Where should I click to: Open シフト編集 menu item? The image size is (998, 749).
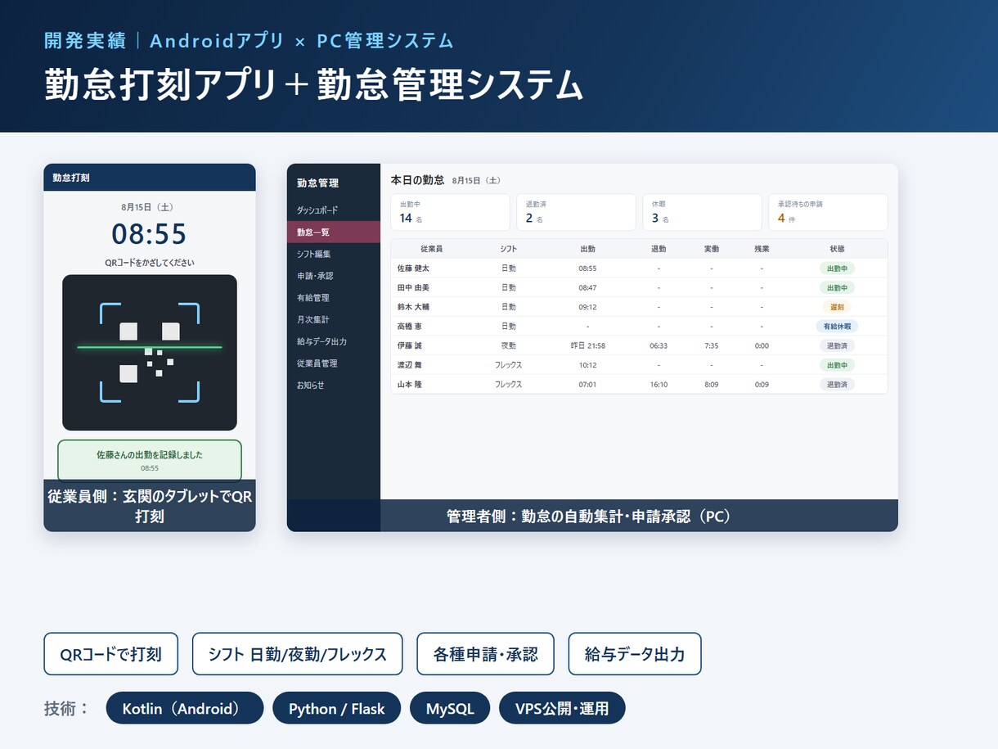333,254
